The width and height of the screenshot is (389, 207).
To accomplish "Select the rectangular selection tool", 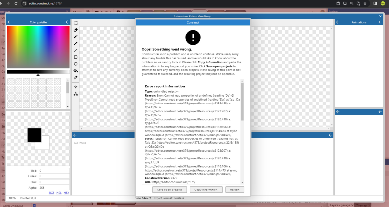I will [76, 23].
